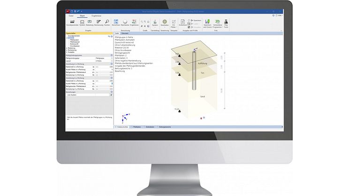Open Grundparameter in the ribbon
The image size is (350, 196).
click(x=73, y=22)
